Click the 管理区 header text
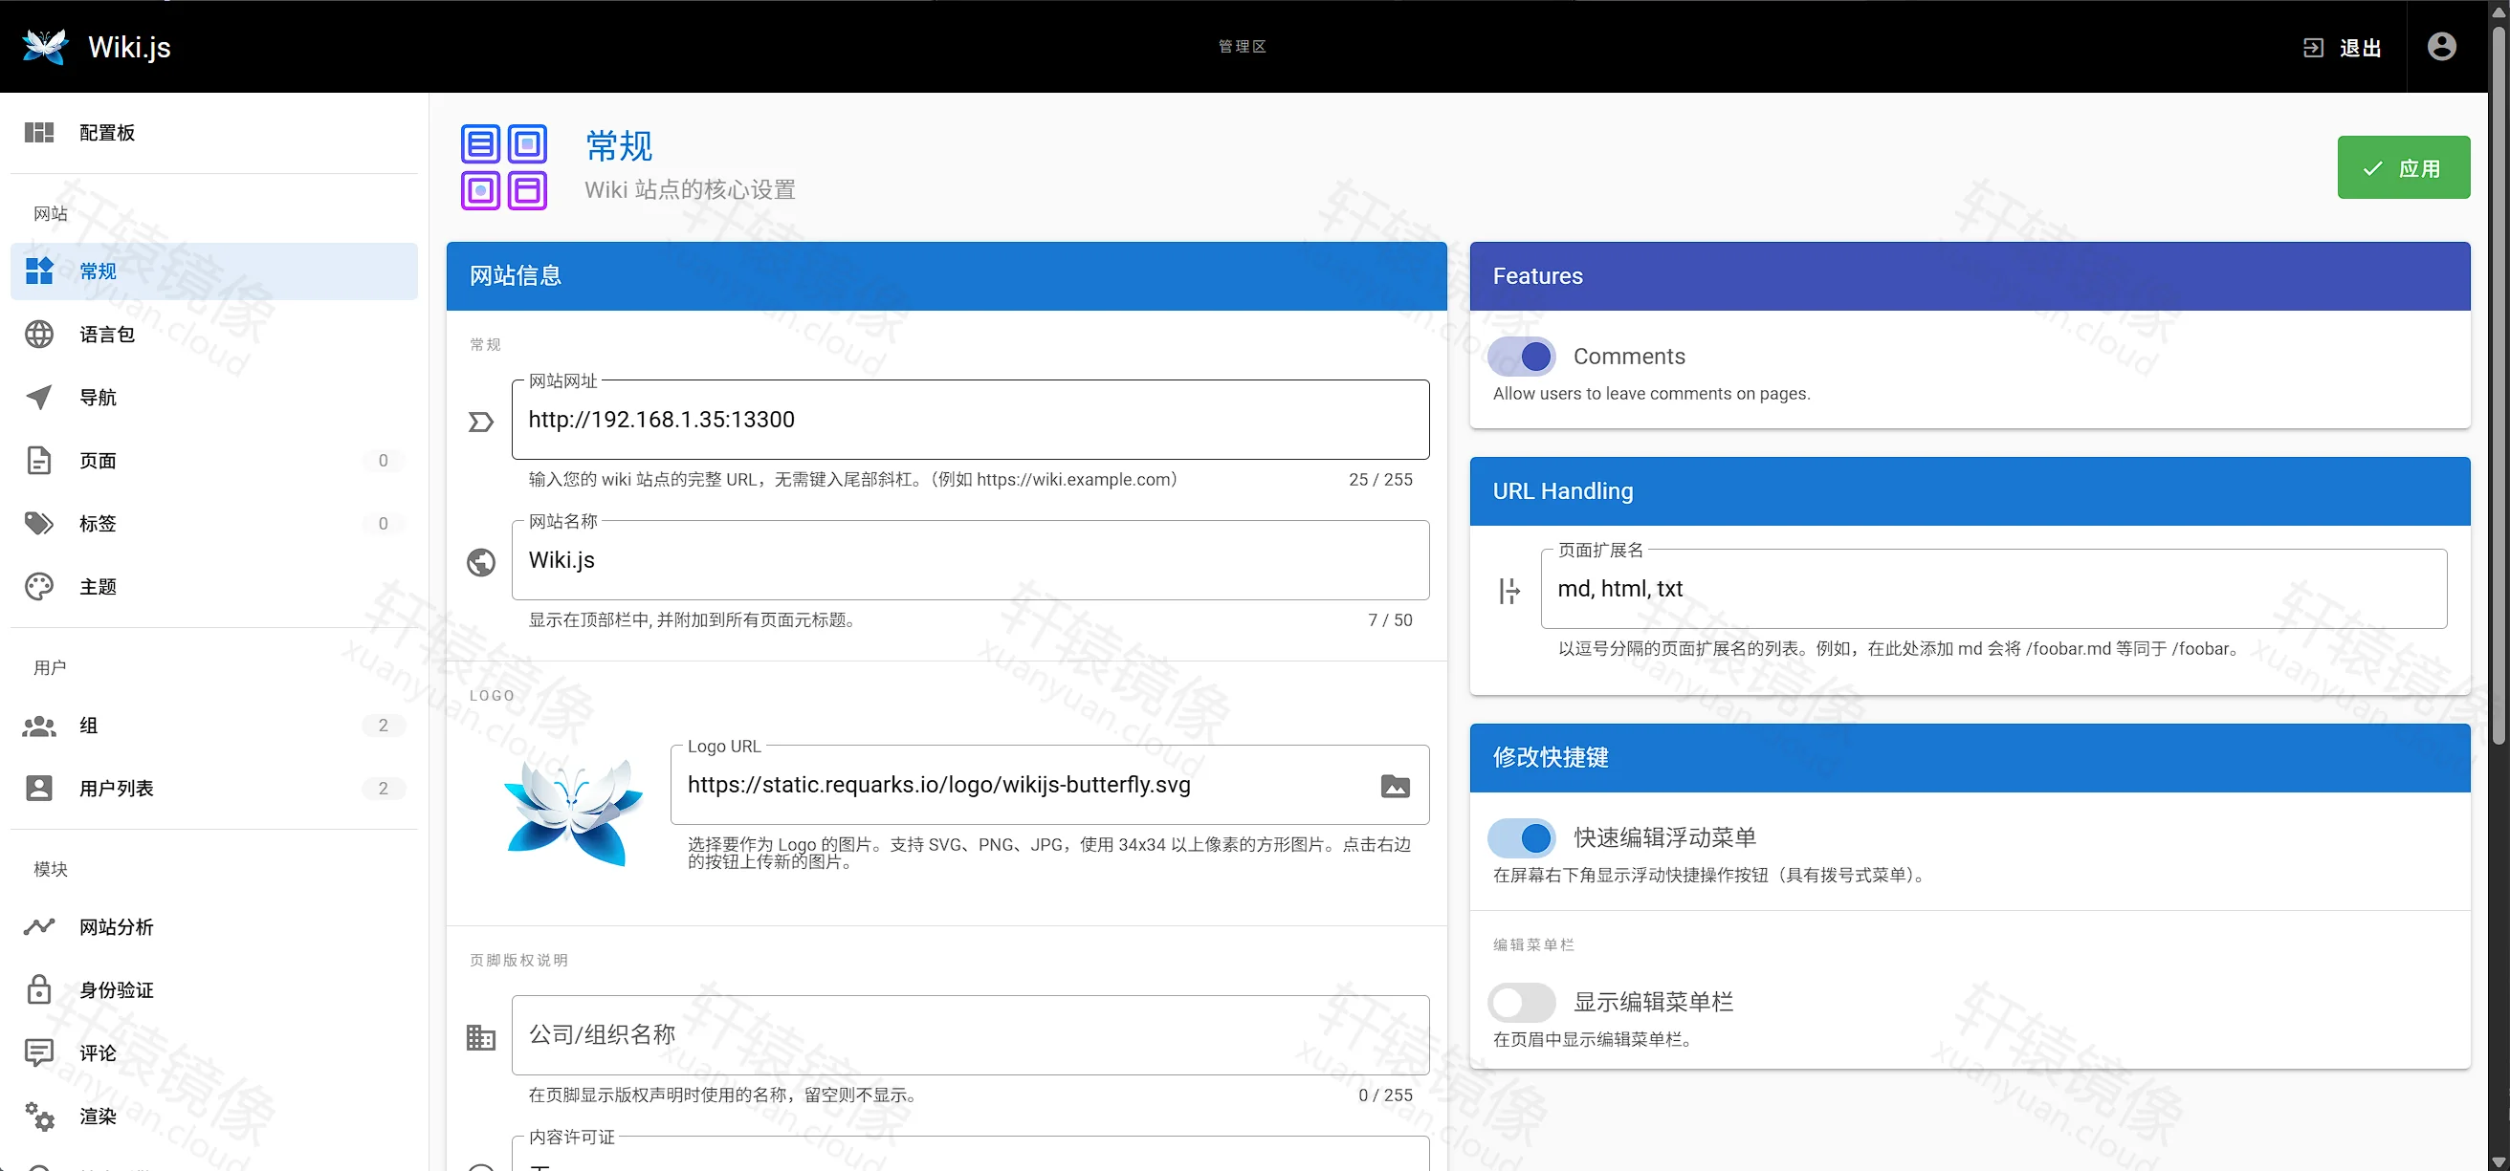Image resolution: width=2510 pixels, height=1171 pixels. [x=1242, y=47]
